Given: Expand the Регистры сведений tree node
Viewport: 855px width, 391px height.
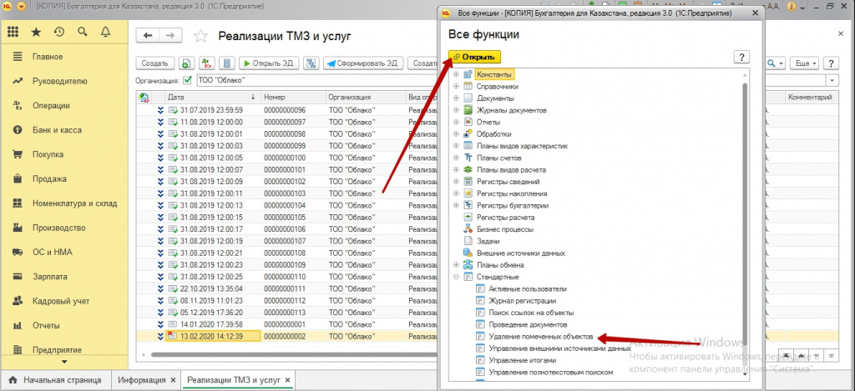Looking at the screenshot, I should pos(456,182).
